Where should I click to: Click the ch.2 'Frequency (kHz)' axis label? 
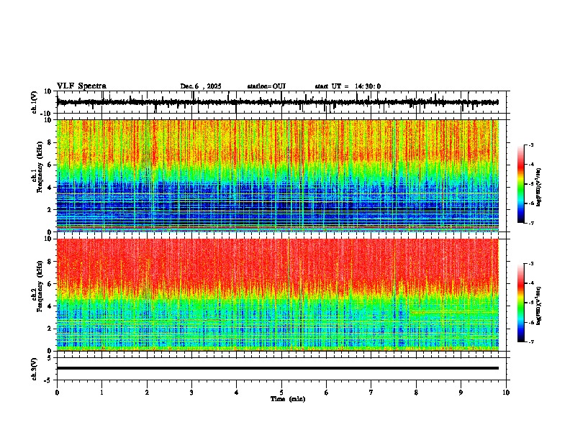point(40,286)
